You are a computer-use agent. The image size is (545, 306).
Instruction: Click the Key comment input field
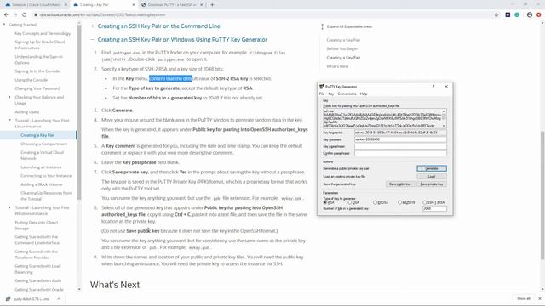tap(400, 139)
